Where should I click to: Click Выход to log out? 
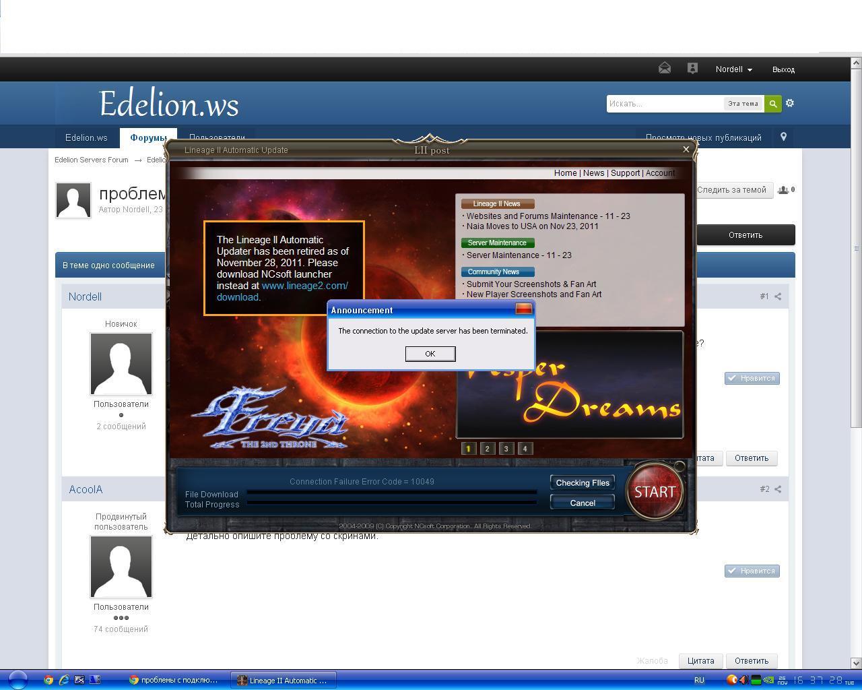(783, 69)
